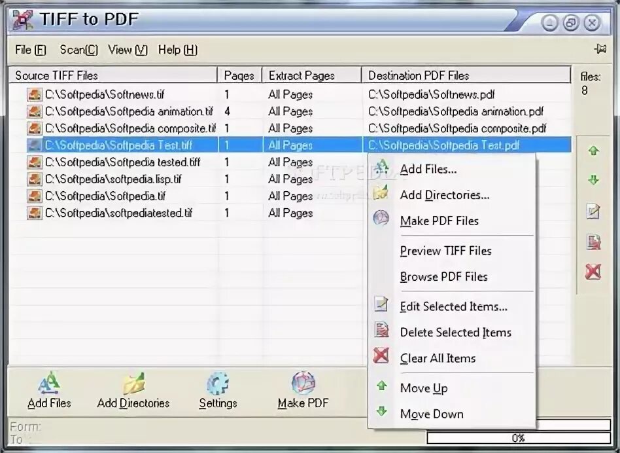Open the File menu
Screen dimensions: 620x453
31,50
